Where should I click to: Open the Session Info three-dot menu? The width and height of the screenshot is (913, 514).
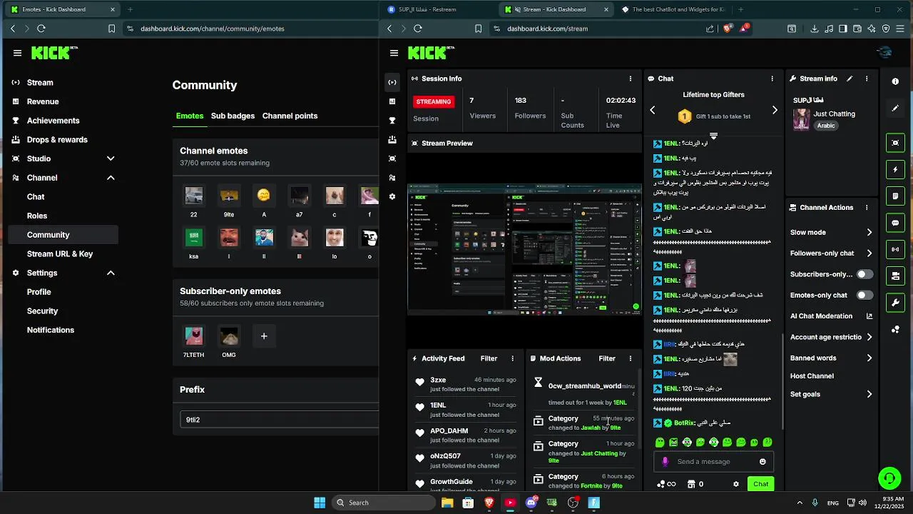(x=630, y=79)
